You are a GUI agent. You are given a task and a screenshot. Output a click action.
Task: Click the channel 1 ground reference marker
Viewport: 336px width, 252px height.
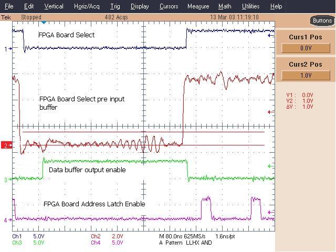pyautogui.click(x=6, y=49)
